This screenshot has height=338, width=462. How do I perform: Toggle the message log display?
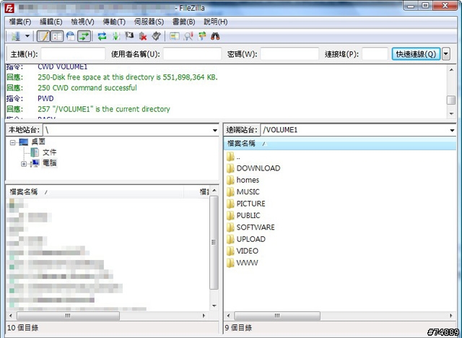click(x=43, y=36)
